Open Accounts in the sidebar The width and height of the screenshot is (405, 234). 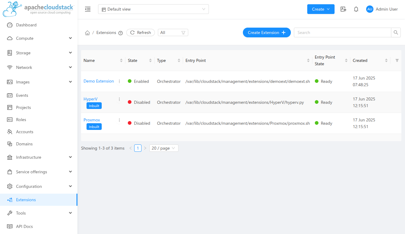click(x=39, y=132)
